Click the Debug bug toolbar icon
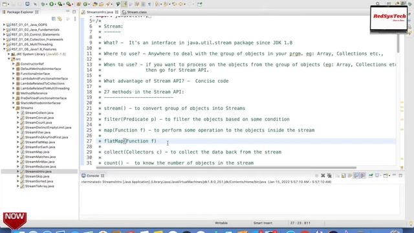 point(43,4)
